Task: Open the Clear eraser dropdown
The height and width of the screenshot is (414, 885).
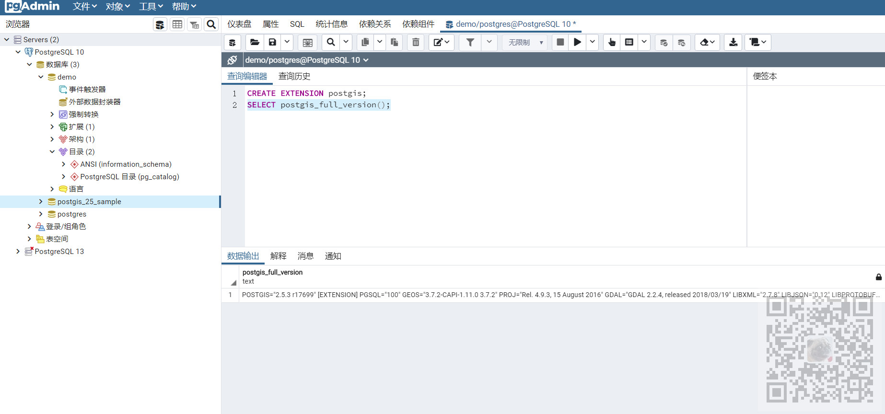Action: 707,42
